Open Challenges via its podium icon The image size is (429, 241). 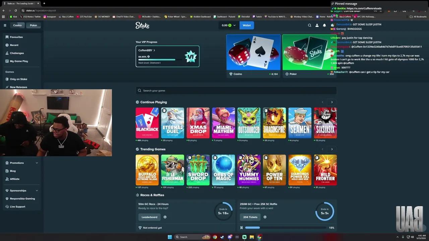click(8, 53)
